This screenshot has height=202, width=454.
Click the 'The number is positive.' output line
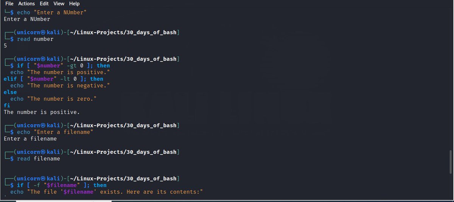tap(42, 112)
